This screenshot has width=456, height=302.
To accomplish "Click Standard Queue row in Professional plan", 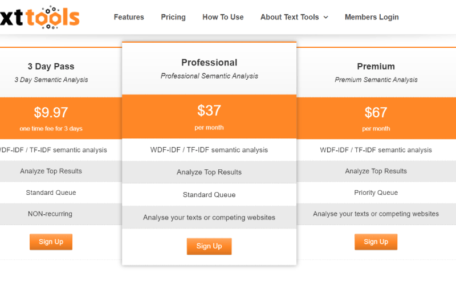I will tap(209, 195).
